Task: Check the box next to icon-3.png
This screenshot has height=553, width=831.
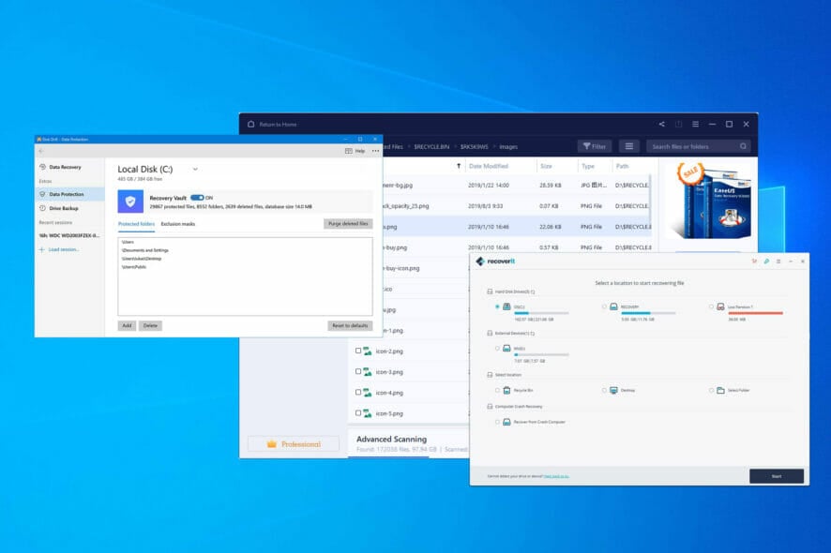Action: [x=357, y=372]
